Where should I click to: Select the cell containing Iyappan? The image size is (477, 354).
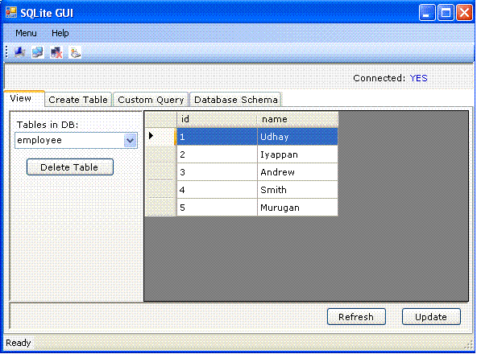(297, 154)
